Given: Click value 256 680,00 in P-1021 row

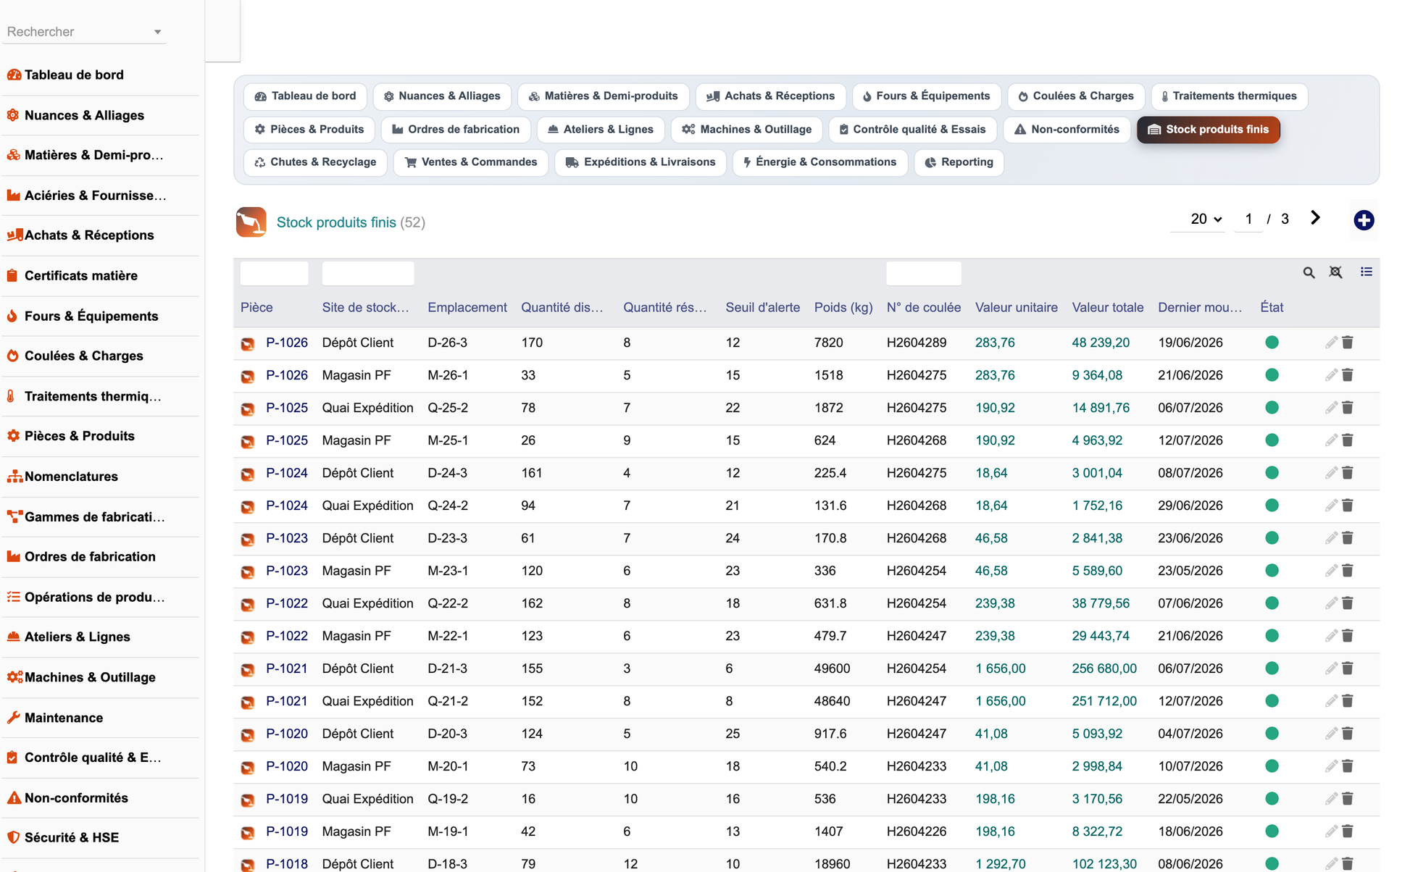Looking at the screenshot, I should pos(1104,668).
